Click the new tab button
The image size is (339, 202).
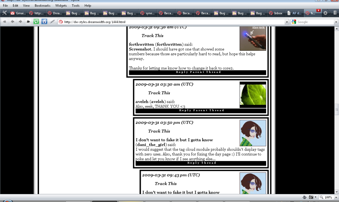pyautogui.click(x=325, y=13)
